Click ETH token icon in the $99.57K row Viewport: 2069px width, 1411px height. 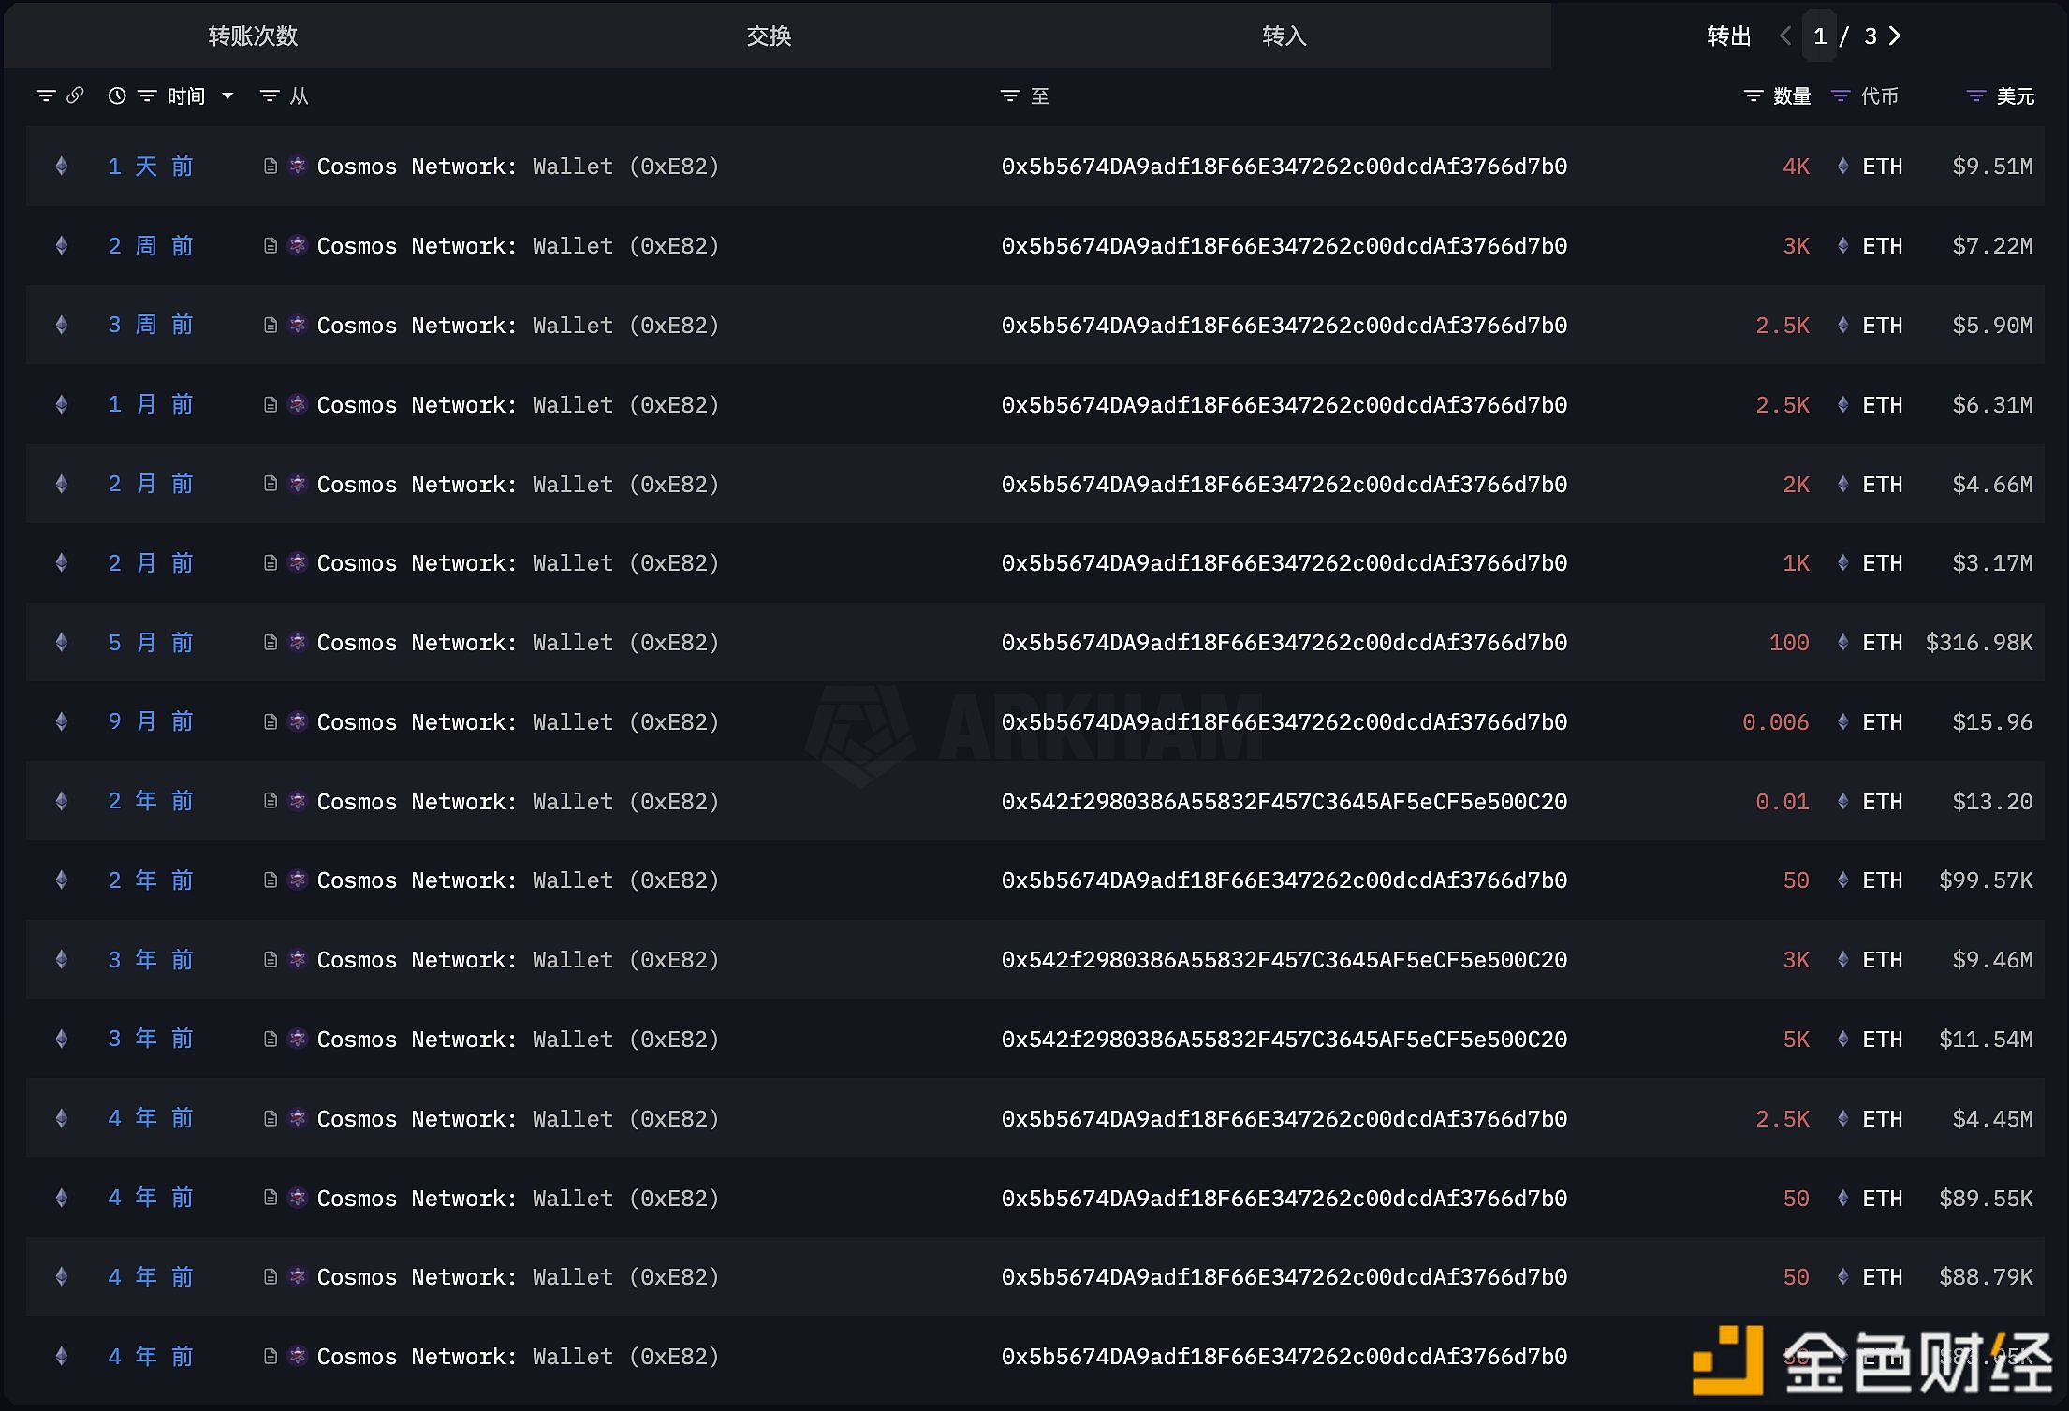(x=1842, y=880)
